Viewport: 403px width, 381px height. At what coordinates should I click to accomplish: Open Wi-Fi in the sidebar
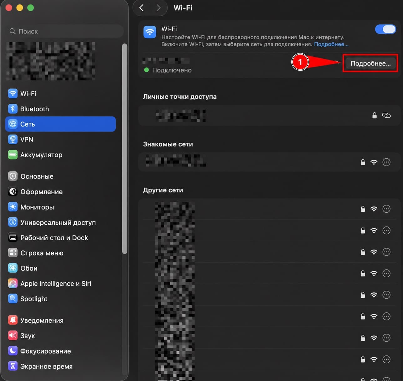click(x=60, y=93)
